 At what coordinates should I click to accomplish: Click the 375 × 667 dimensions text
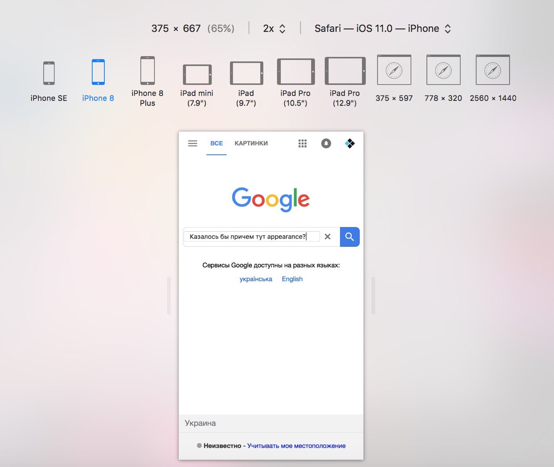(176, 29)
